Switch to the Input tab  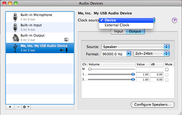pos(119,31)
